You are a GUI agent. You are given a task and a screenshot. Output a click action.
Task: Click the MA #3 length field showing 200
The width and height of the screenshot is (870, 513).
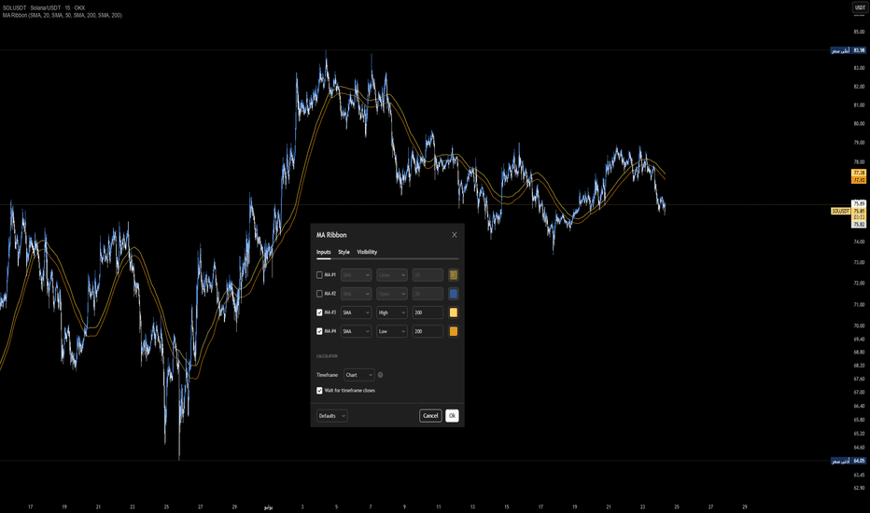(x=428, y=312)
